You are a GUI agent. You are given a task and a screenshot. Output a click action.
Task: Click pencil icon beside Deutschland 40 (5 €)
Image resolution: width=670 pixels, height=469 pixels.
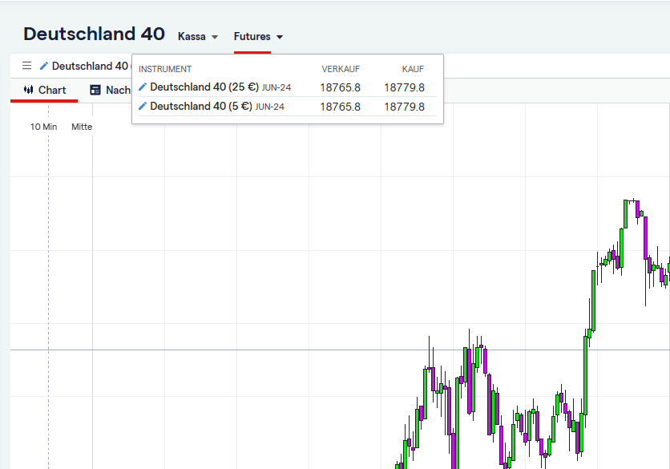click(143, 106)
